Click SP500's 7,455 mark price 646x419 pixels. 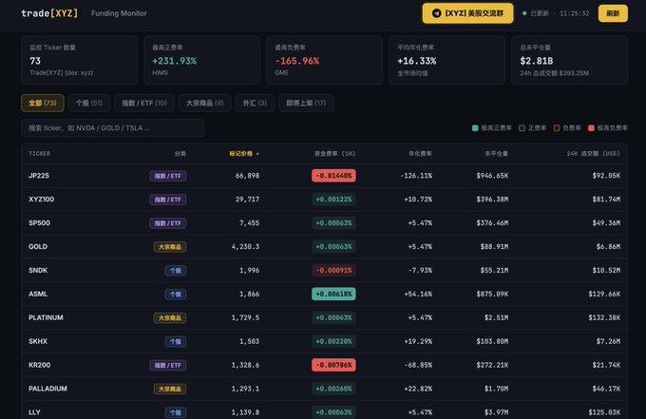pyautogui.click(x=249, y=223)
